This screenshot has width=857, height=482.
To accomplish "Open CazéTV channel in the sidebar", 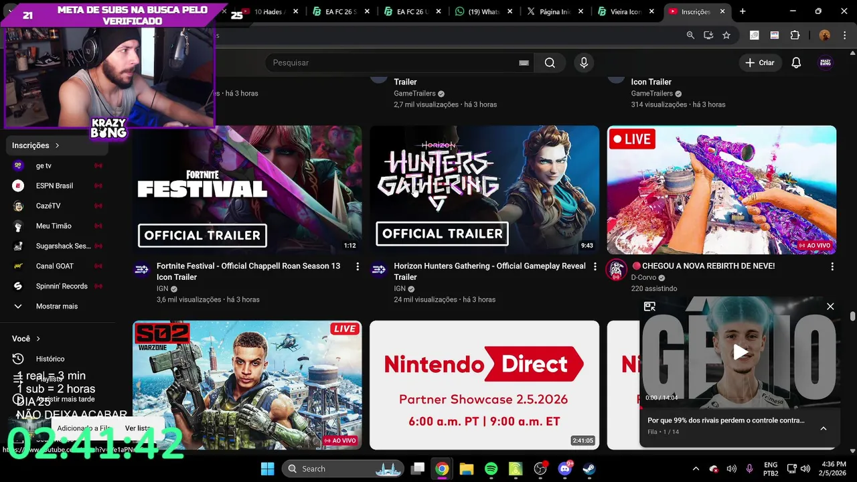I will pyautogui.click(x=58, y=206).
